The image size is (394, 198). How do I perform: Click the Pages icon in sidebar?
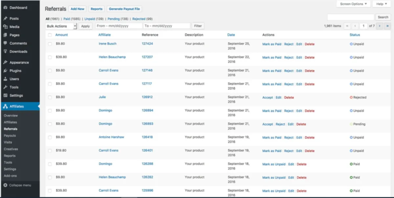5,35
